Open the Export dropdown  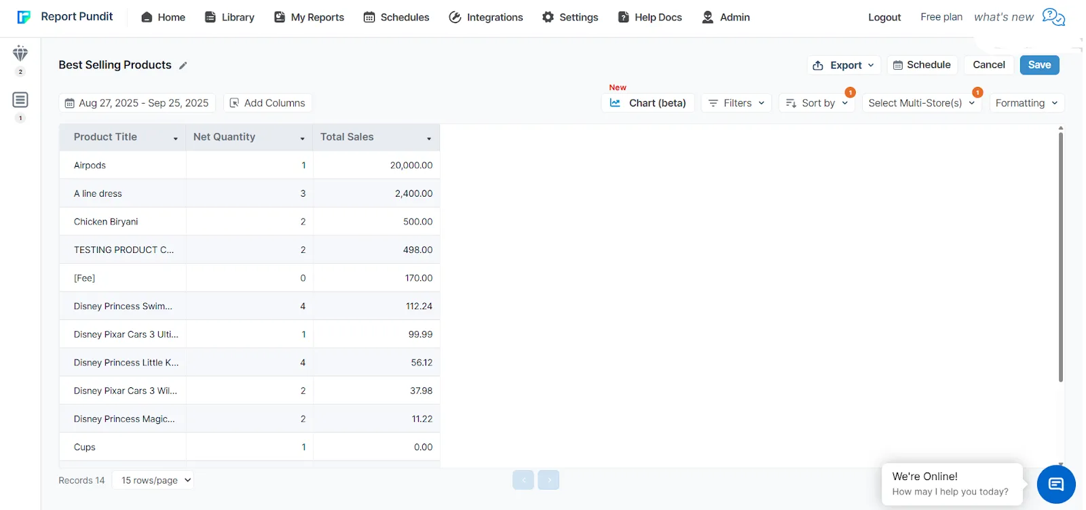click(844, 65)
